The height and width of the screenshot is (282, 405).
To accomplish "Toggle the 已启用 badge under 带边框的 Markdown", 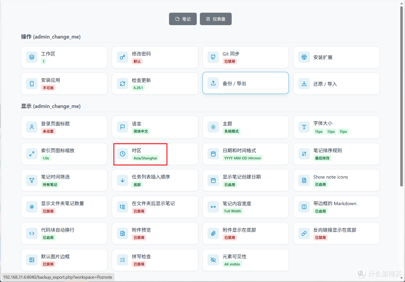I will point(321,211).
